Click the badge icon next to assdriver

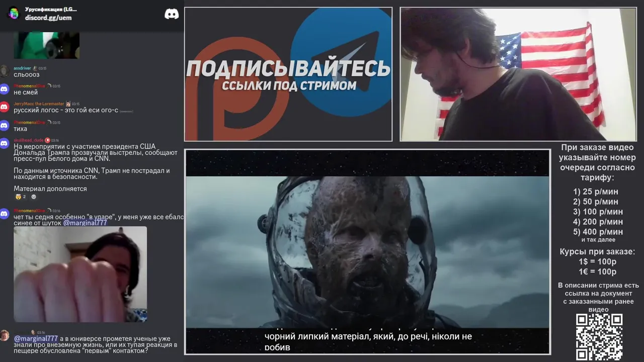(35, 68)
